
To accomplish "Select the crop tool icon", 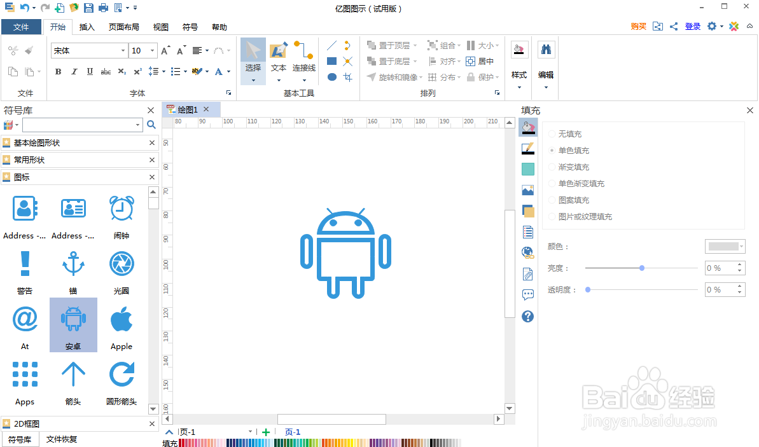I will 347,77.
